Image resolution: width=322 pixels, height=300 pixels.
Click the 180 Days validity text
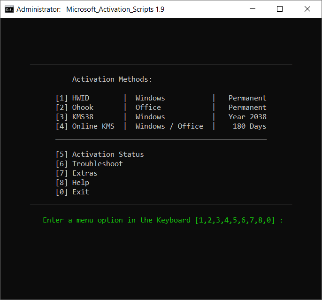[x=249, y=126]
